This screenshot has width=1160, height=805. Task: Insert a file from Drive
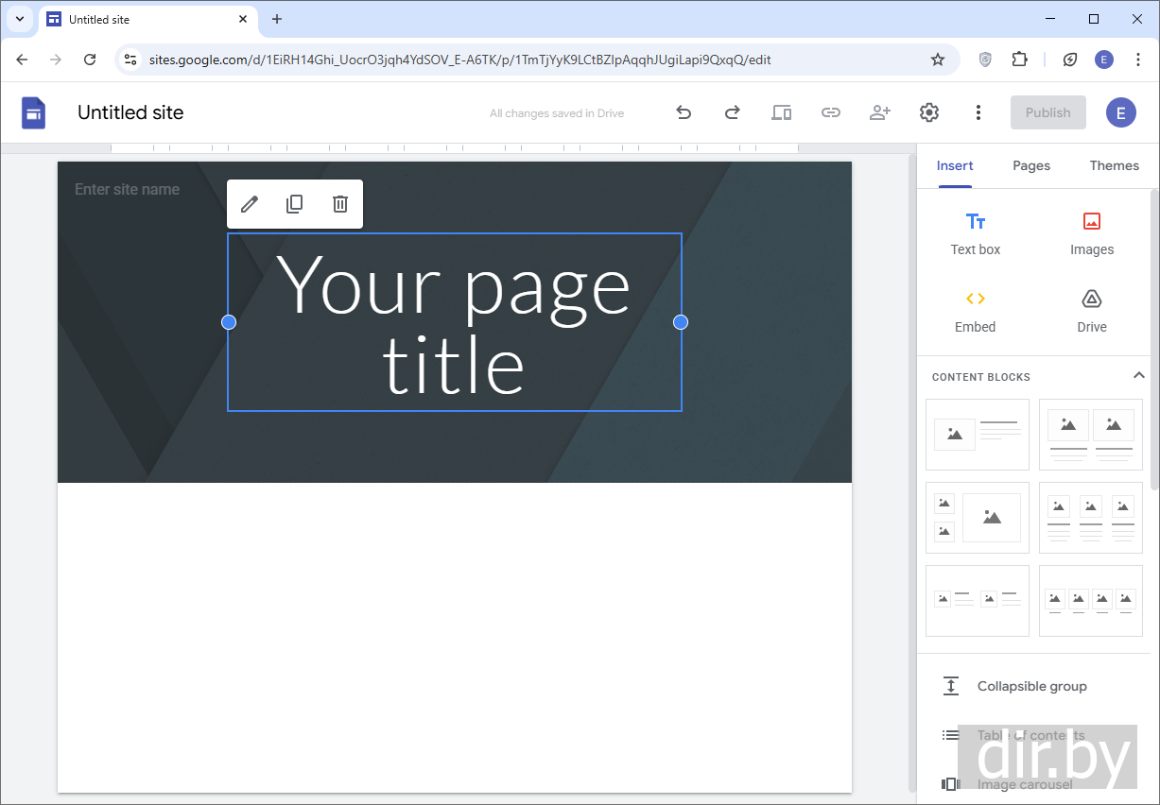click(1091, 311)
